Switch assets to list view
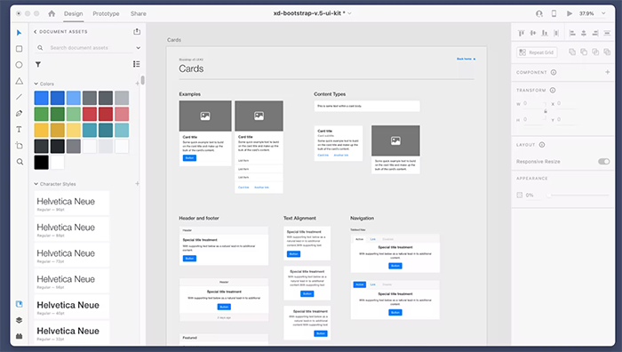The image size is (622, 352). pos(137,64)
